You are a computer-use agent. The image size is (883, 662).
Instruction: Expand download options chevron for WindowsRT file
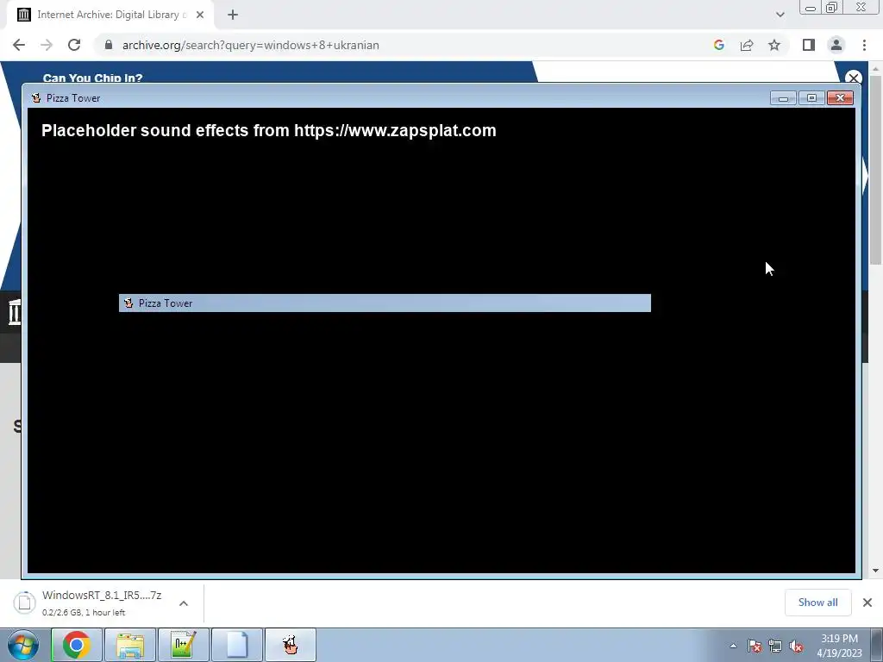coord(184,603)
